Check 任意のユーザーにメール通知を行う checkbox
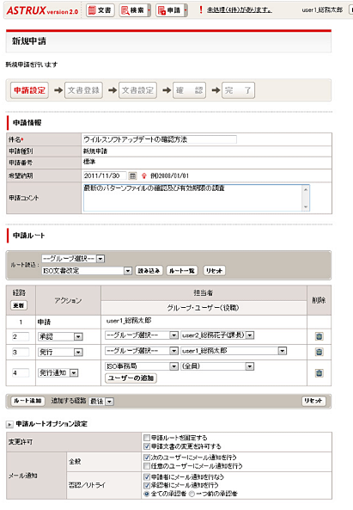 click(x=147, y=466)
